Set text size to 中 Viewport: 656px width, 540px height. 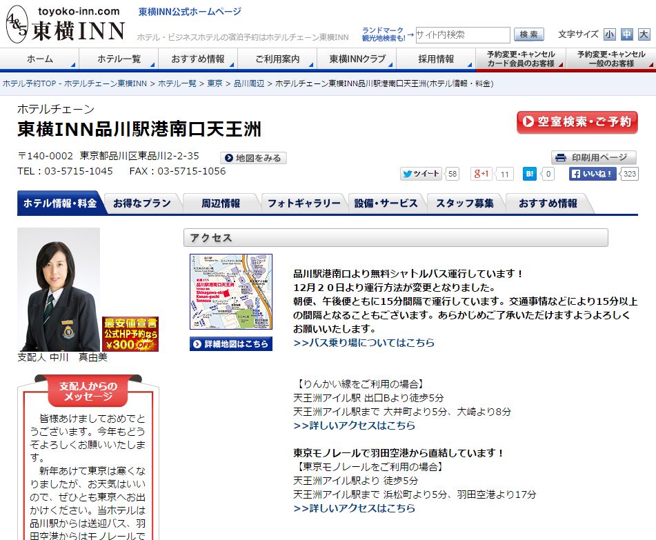[627, 34]
